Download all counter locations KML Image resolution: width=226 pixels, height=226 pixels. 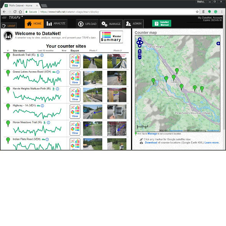pos(151,142)
